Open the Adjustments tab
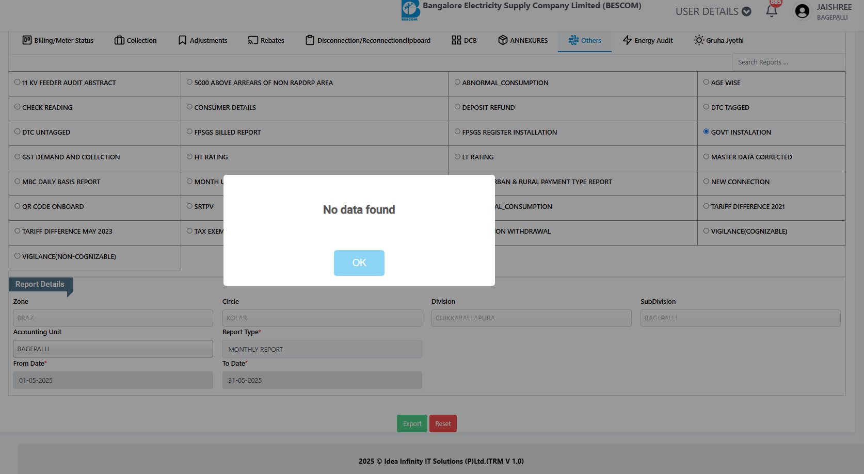 coord(202,40)
